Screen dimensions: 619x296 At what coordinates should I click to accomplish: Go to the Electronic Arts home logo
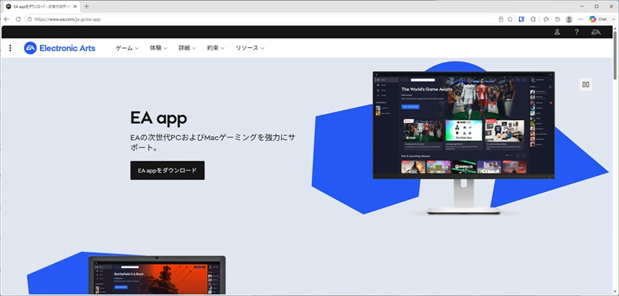click(x=60, y=48)
